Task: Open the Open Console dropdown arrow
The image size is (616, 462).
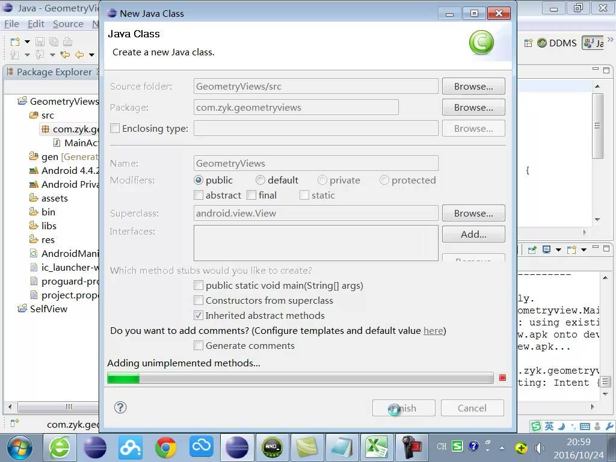Action: (584, 250)
